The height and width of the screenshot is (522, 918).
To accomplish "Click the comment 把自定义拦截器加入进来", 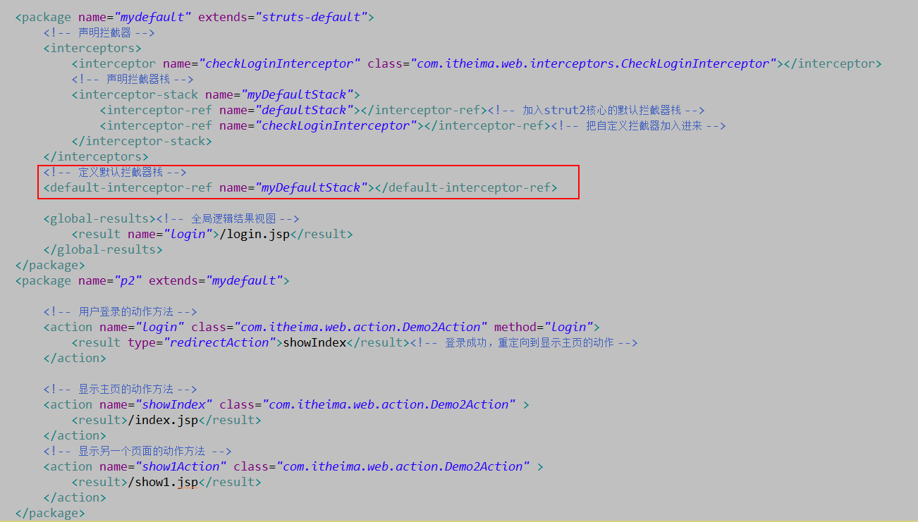I will pos(639,125).
